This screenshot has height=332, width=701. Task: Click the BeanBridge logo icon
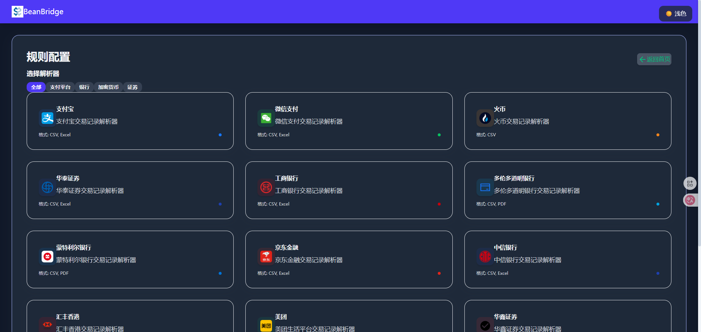[17, 12]
